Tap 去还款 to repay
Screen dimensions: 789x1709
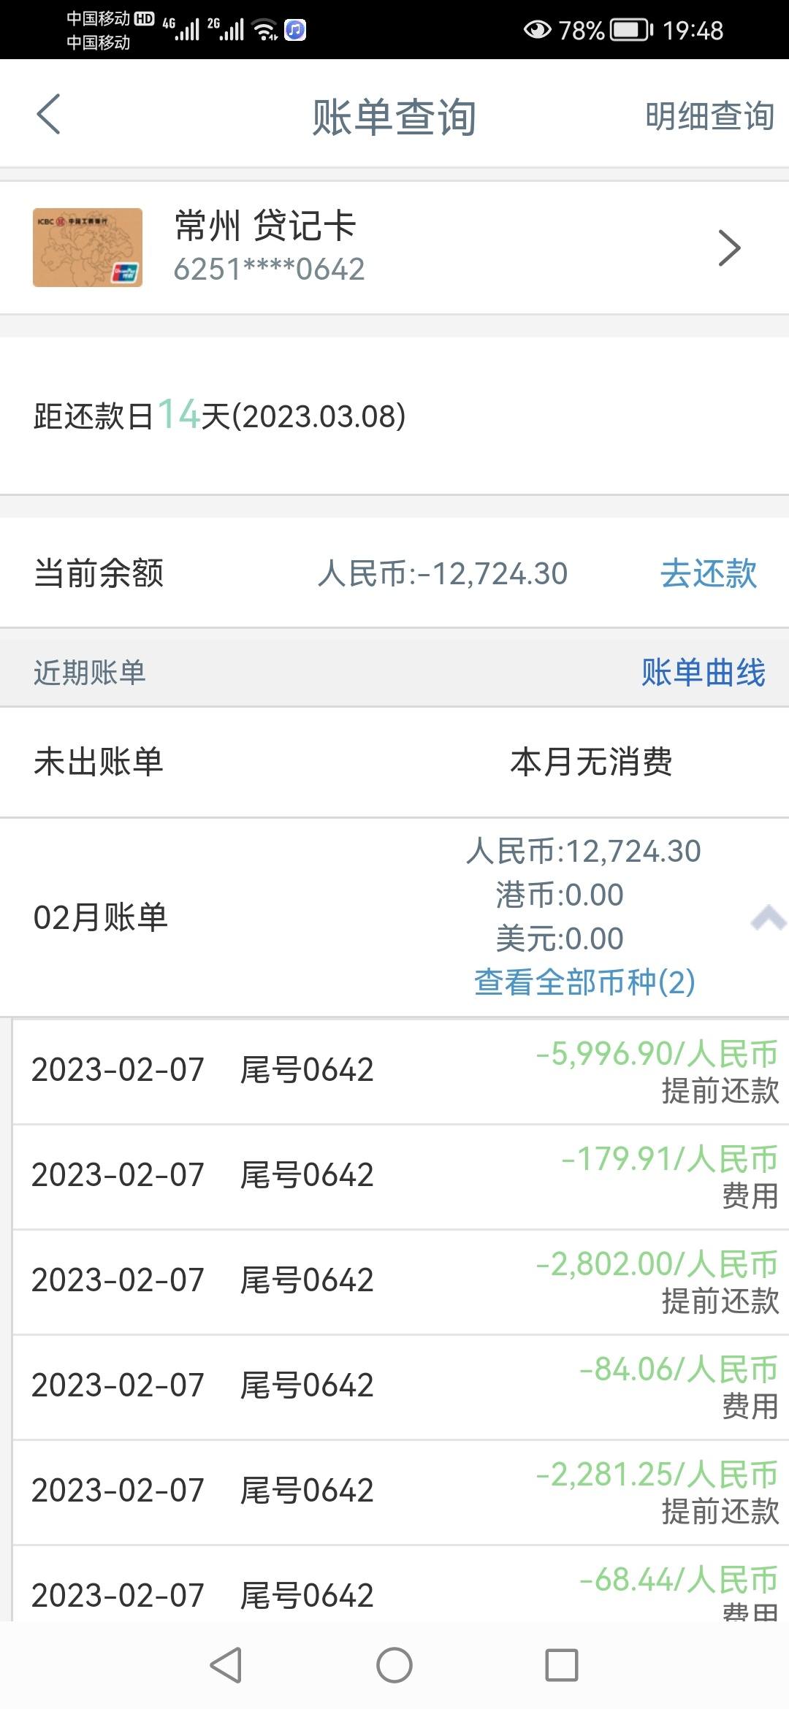click(x=709, y=573)
